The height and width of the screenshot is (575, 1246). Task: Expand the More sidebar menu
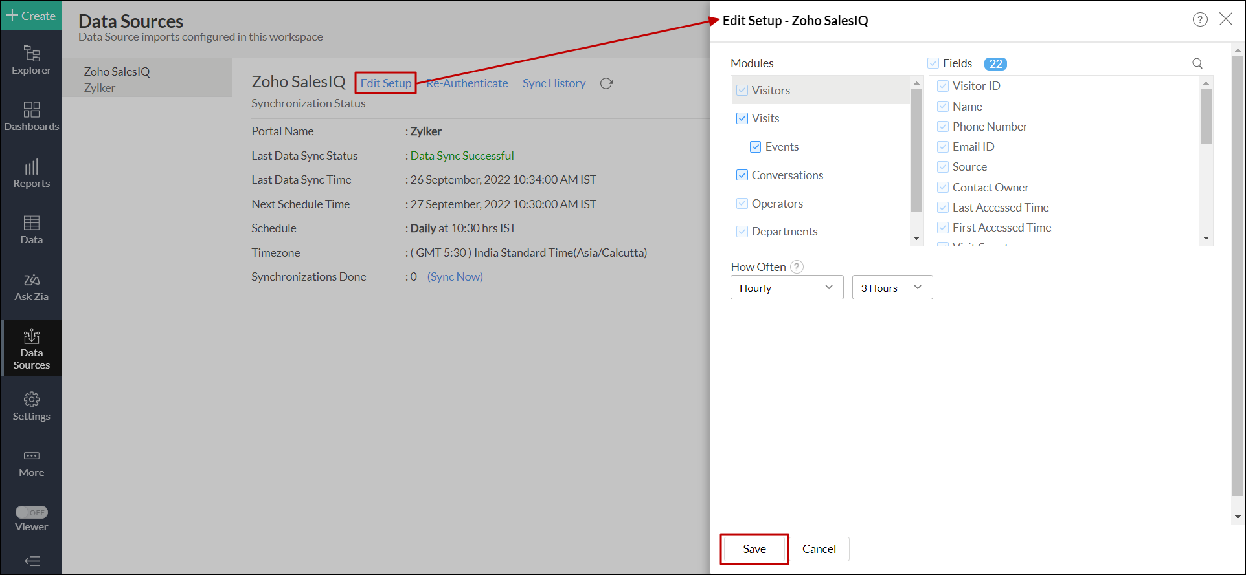pos(31,463)
